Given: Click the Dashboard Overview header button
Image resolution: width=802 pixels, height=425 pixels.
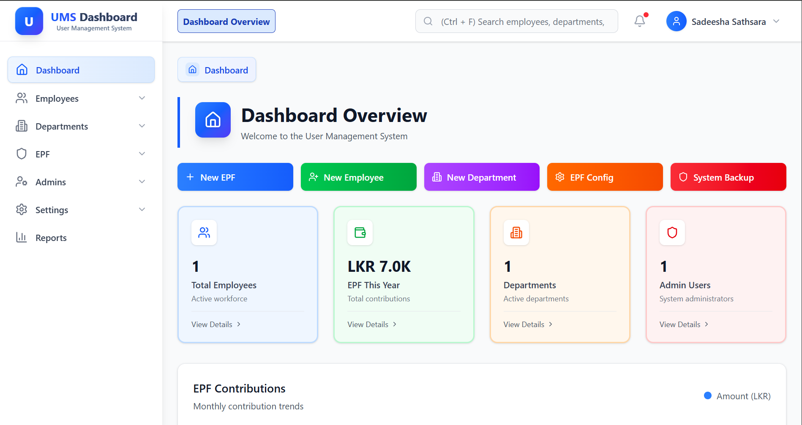Looking at the screenshot, I should (226, 21).
